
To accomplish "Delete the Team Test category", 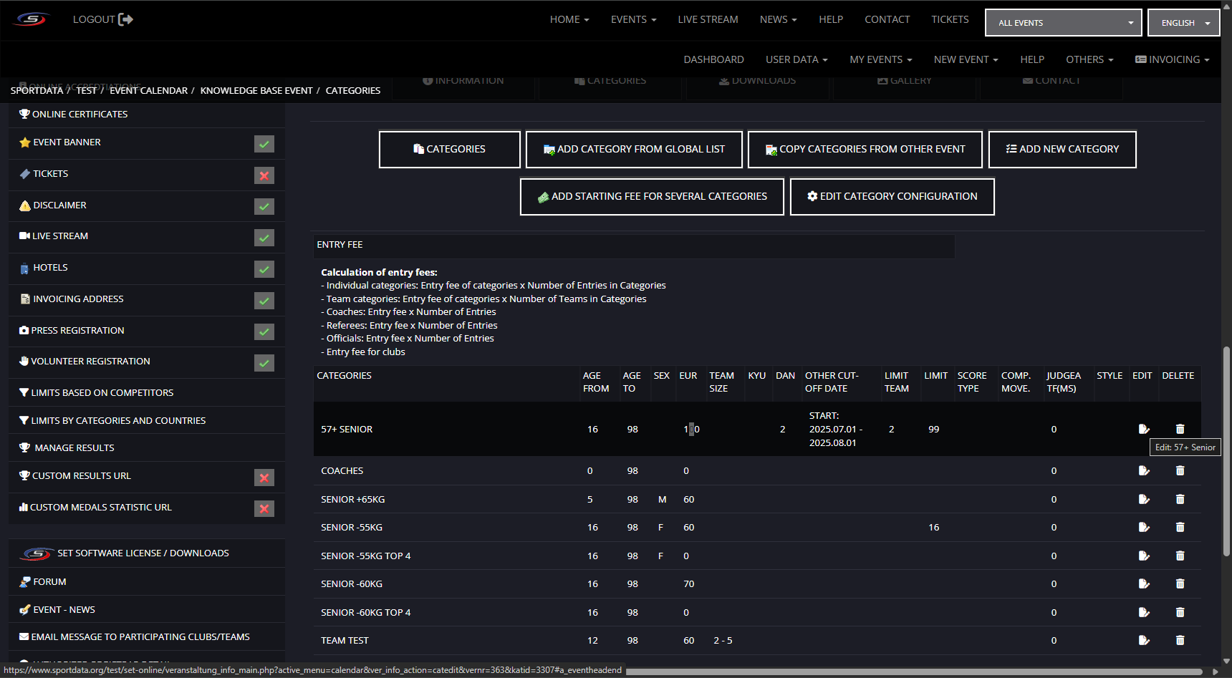I will [x=1180, y=640].
